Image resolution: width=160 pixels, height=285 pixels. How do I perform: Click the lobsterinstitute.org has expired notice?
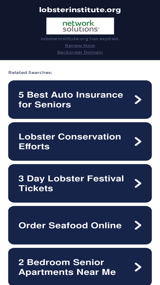coord(80,39)
